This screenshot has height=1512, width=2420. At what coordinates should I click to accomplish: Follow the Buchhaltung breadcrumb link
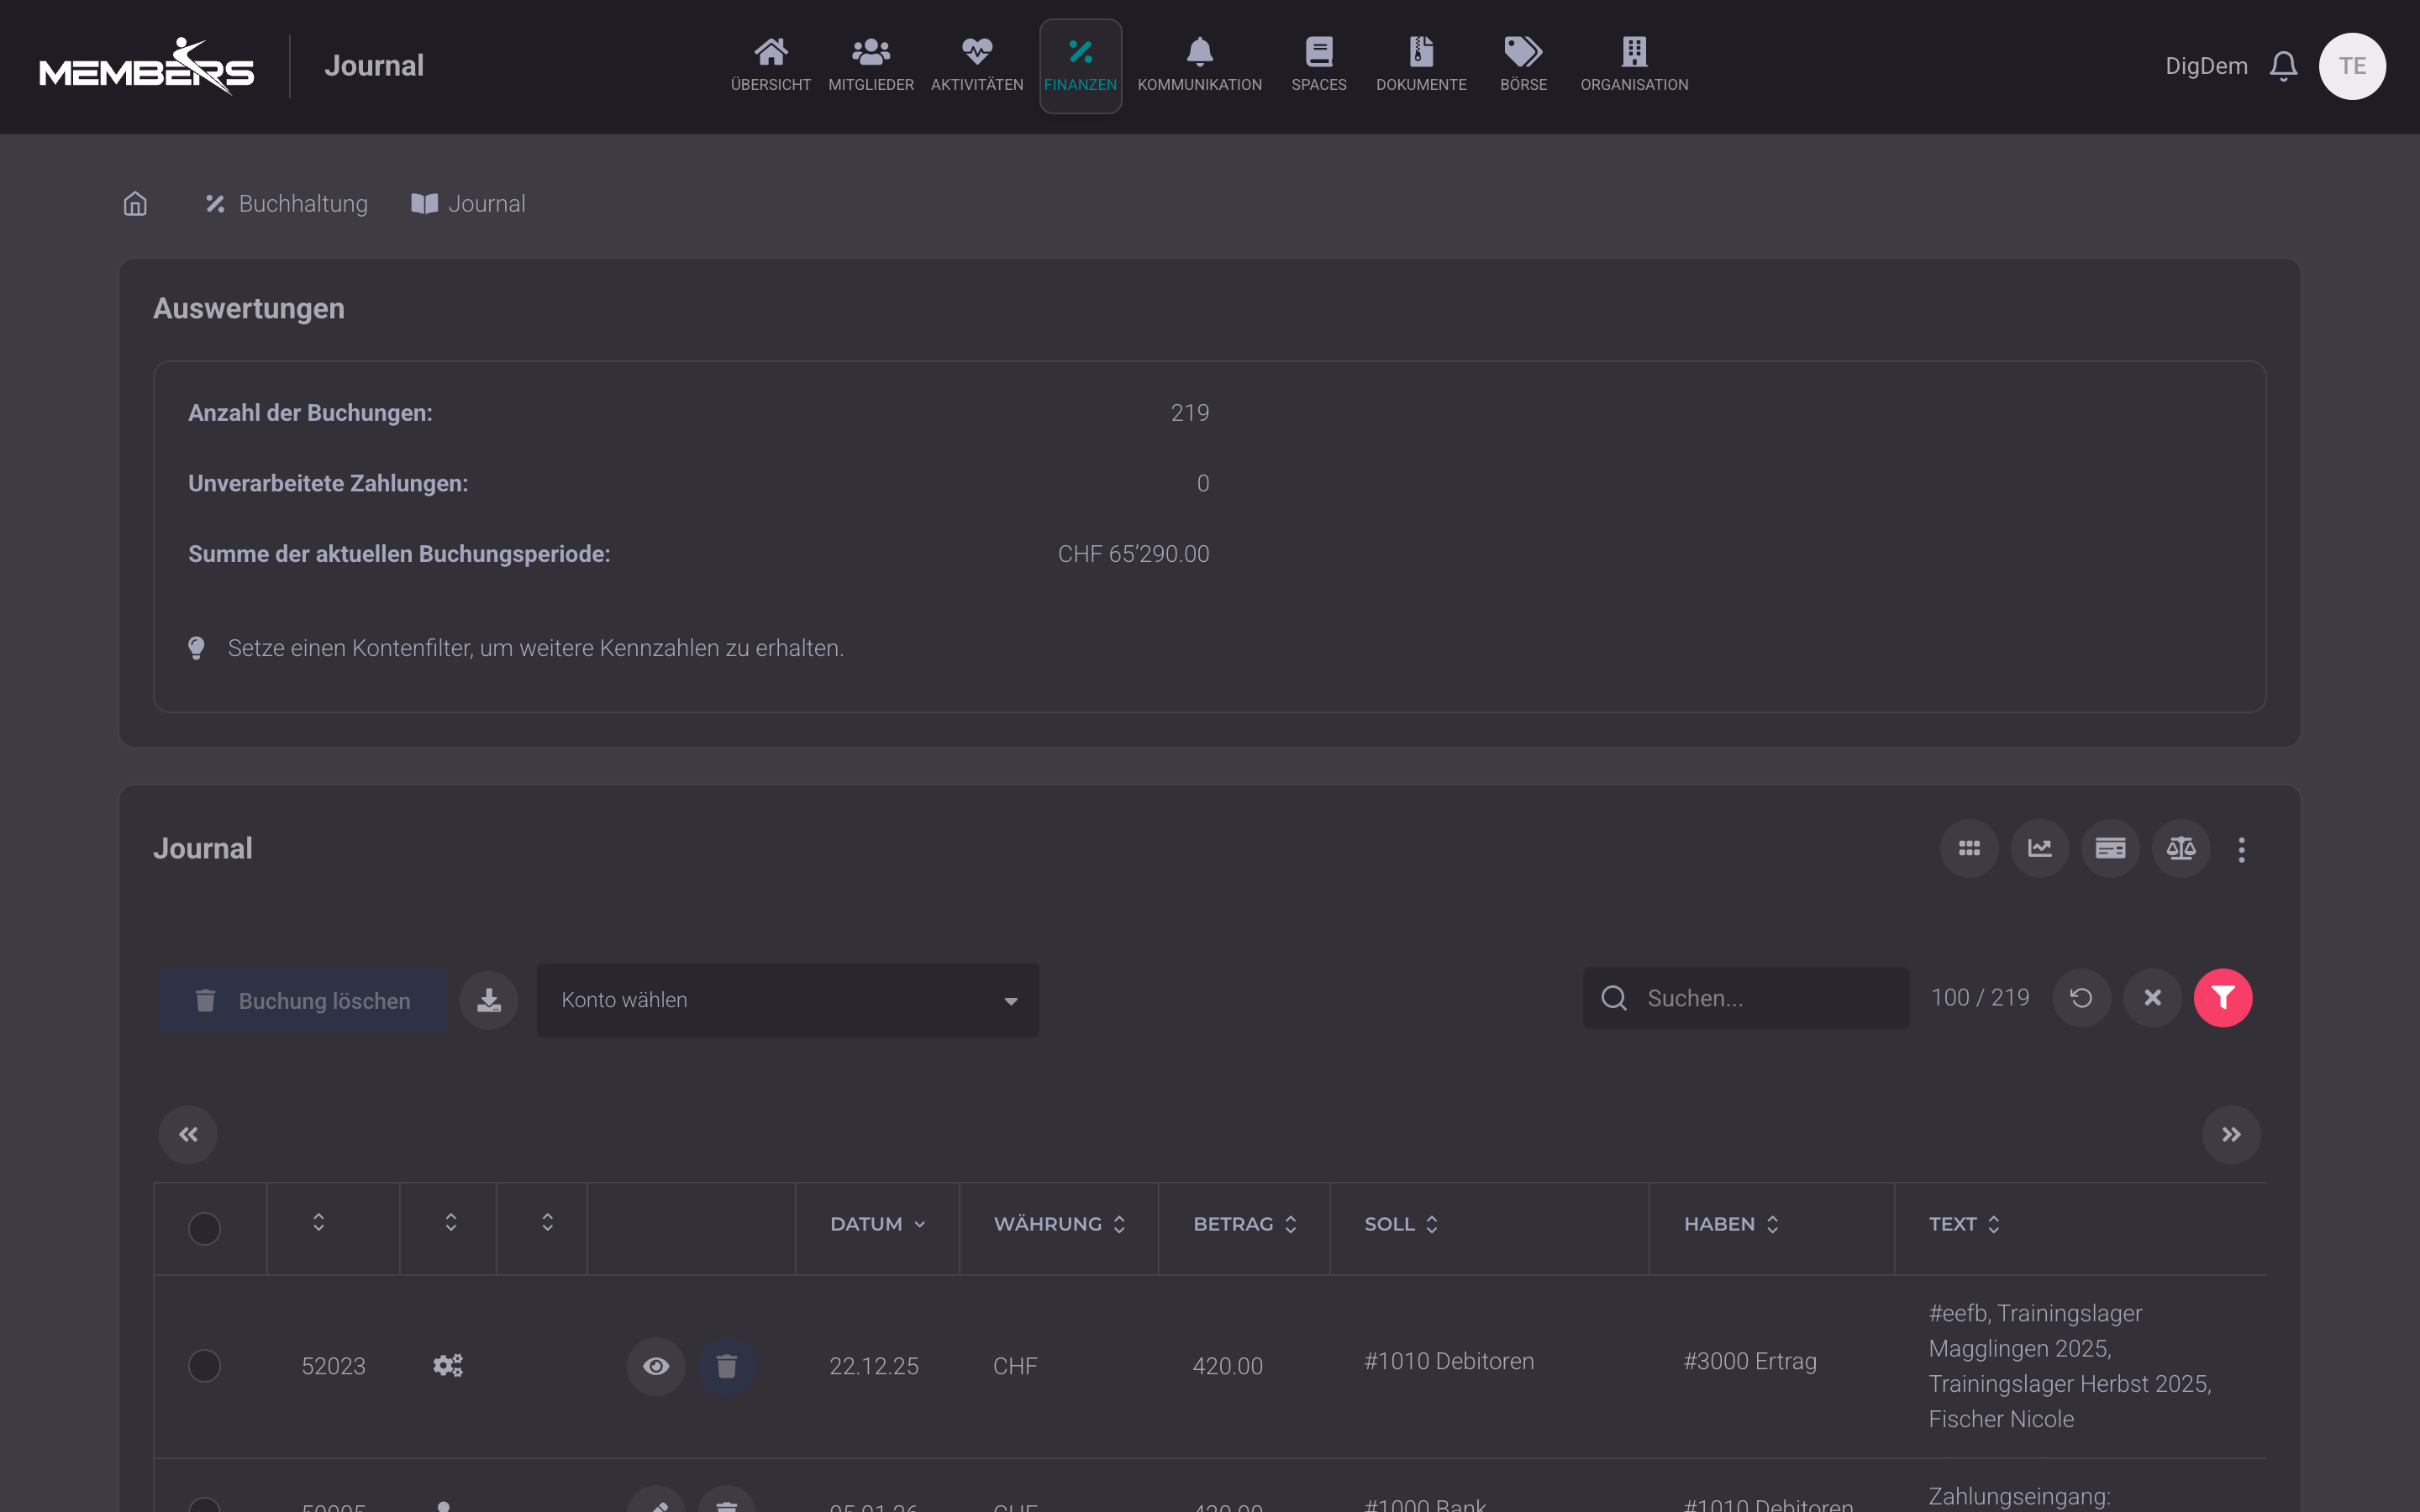pos(287,204)
